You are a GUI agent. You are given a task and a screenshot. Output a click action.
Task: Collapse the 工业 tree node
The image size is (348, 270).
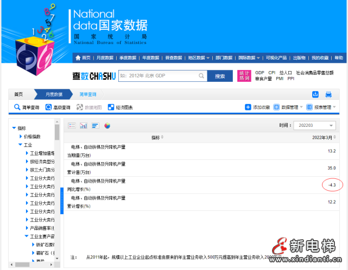click(x=20, y=145)
